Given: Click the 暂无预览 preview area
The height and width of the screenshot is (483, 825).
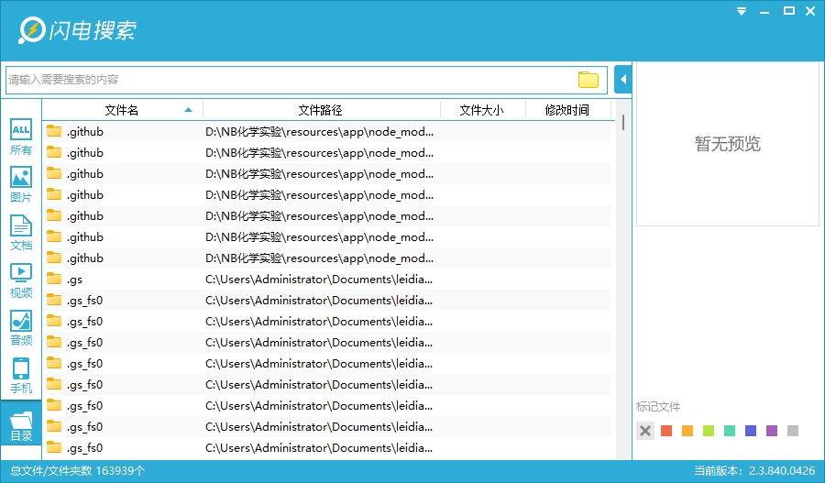Looking at the screenshot, I should coord(728,144).
